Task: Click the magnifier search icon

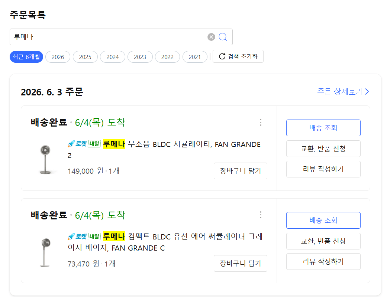Action: (x=223, y=37)
